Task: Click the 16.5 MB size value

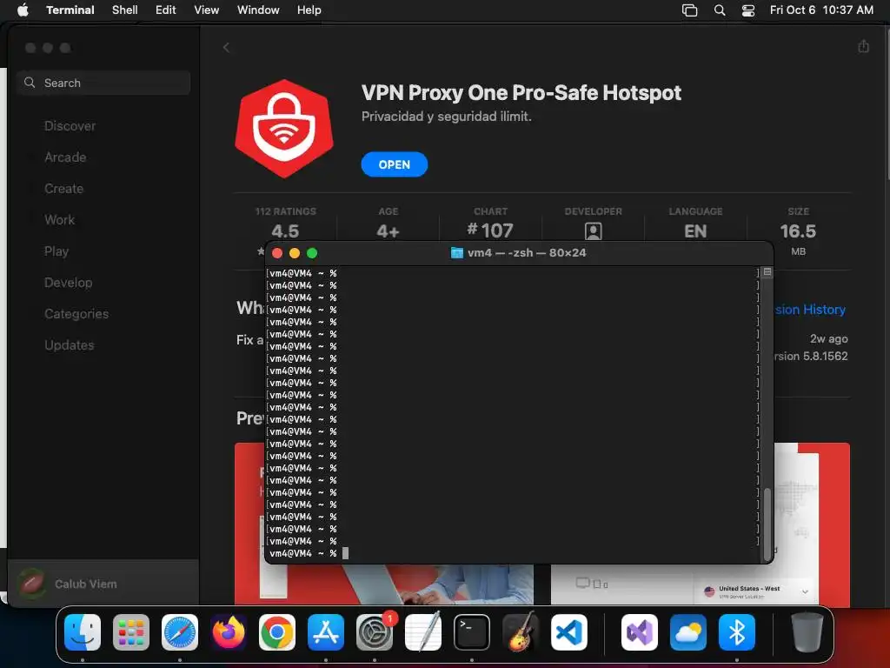Action: tap(798, 230)
